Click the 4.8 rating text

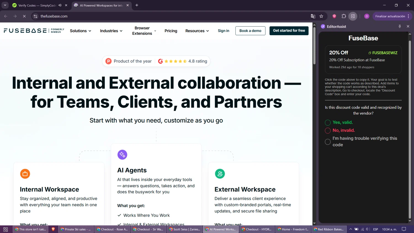[198, 61]
